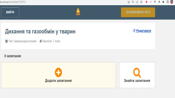This screenshot has height=98, width=175.
Task: Click the text Тест загальнодоступний
Action: [x=22, y=41]
